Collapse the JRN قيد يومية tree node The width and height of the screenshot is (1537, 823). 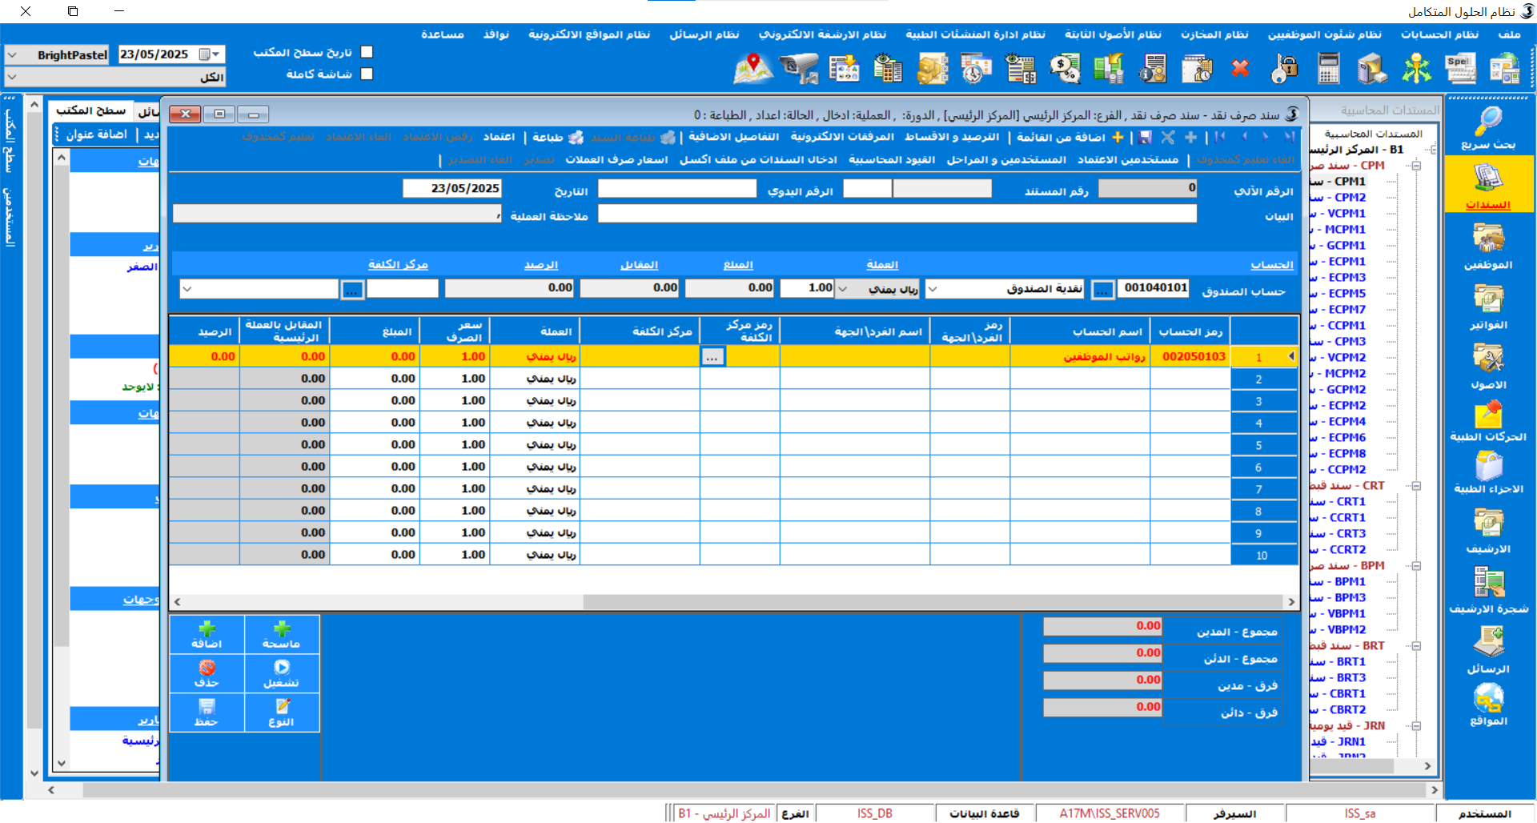coord(1416,726)
